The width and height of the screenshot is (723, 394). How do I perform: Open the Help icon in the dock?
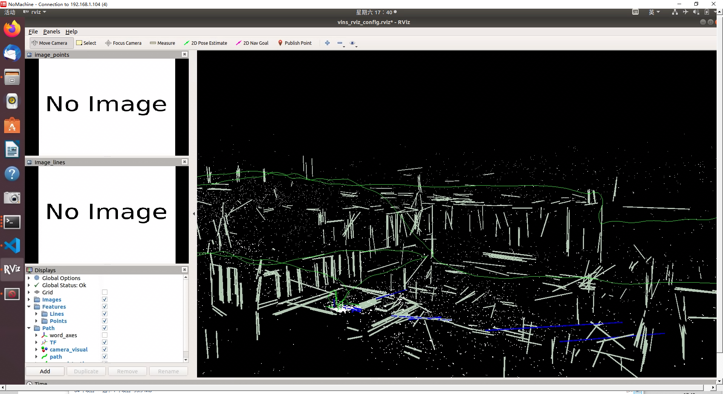(12, 173)
